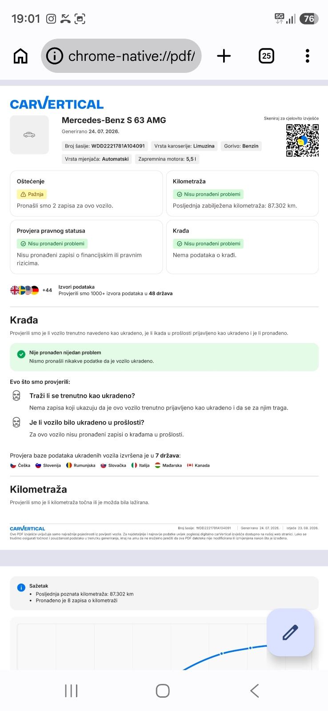328x711 pixels.
Task: Tap the carVertical logo at top
Action: point(56,104)
